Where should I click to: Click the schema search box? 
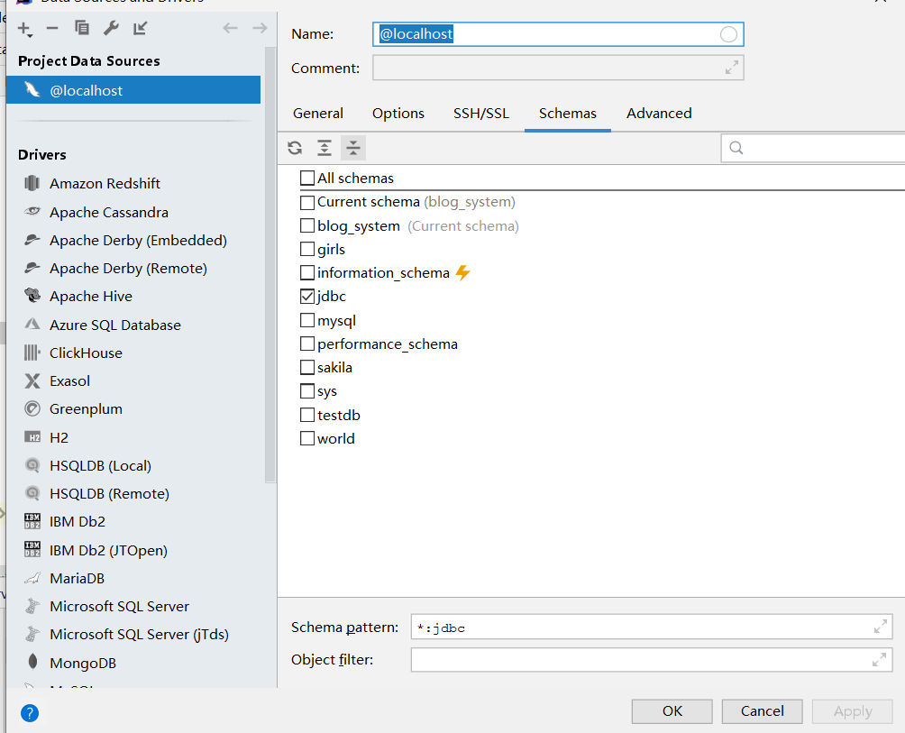click(x=813, y=149)
